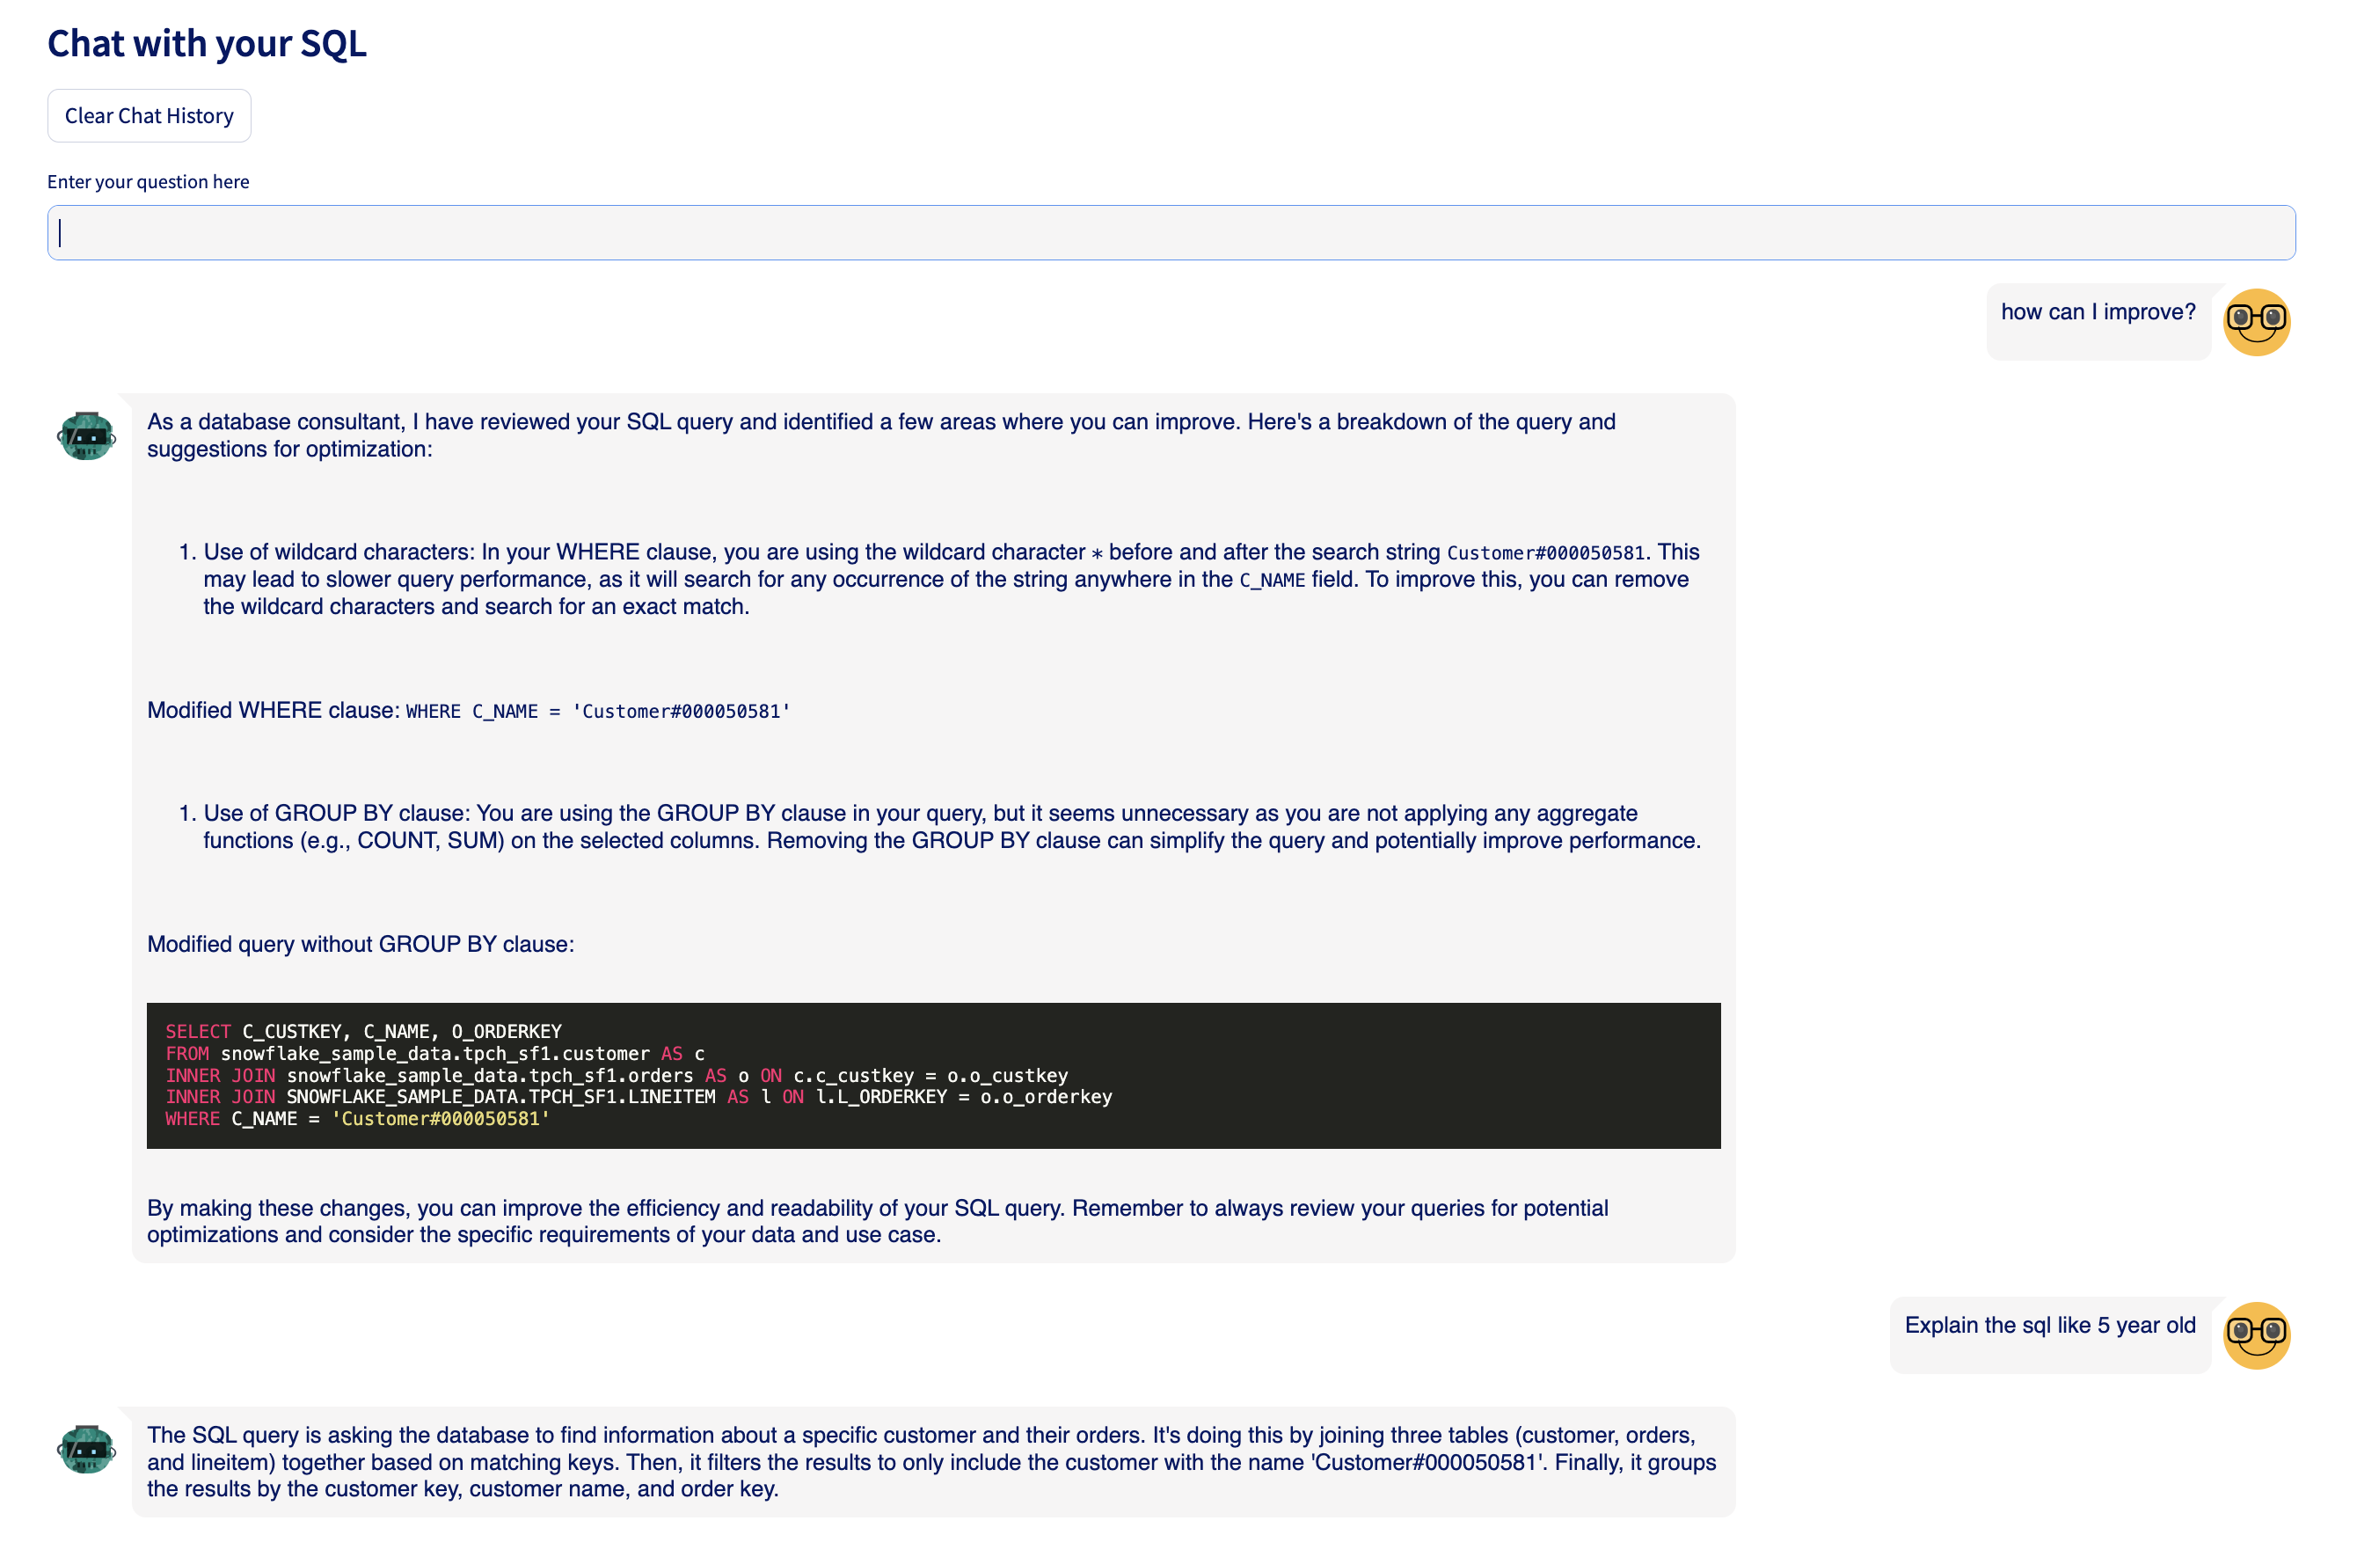This screenshot has width=2357, height=1550.
Task: Click the yellow 'Customer#000050581' string in code
Action: pyautogui.click(x=440, y=1118)
